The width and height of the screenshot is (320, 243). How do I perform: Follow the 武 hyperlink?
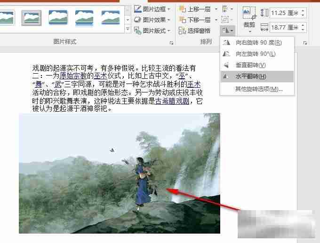click(x=58, y=84)
